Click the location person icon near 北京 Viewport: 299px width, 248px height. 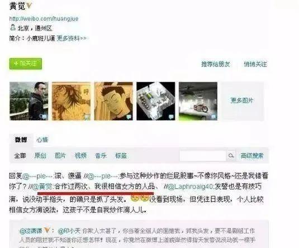[13, 28]
